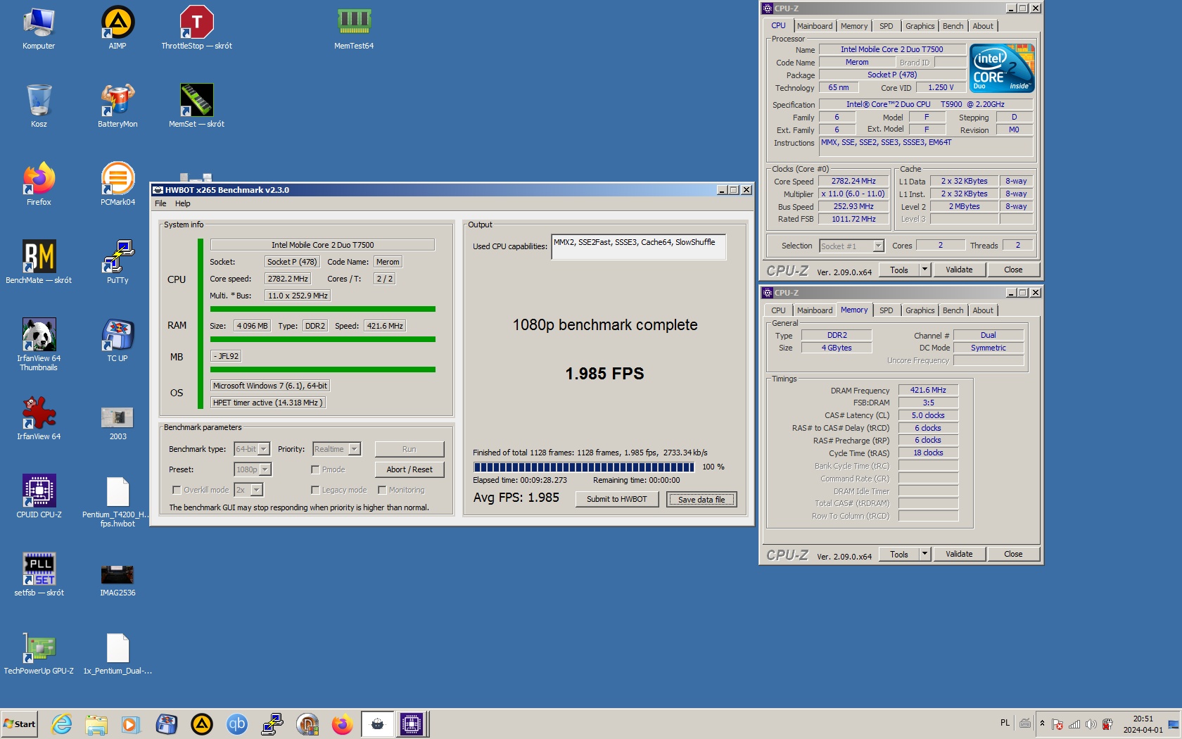Open IrfanView 64 desktop icon
1182x739 pixels.
coord(39,419)
